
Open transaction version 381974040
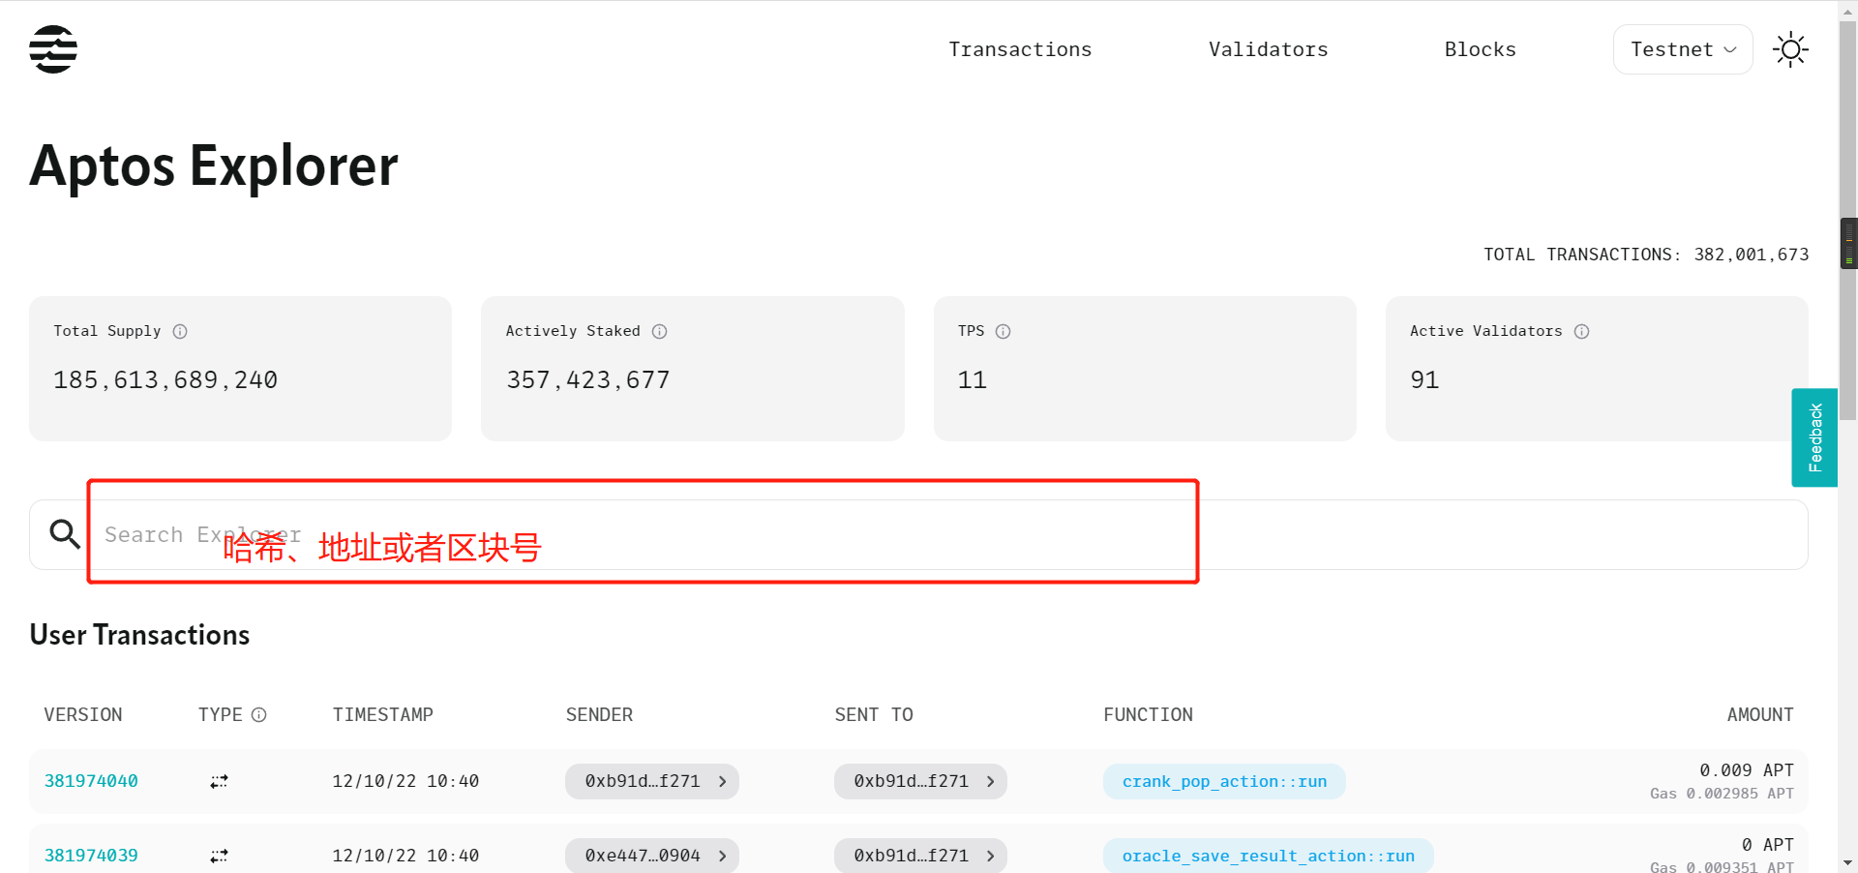91,781
